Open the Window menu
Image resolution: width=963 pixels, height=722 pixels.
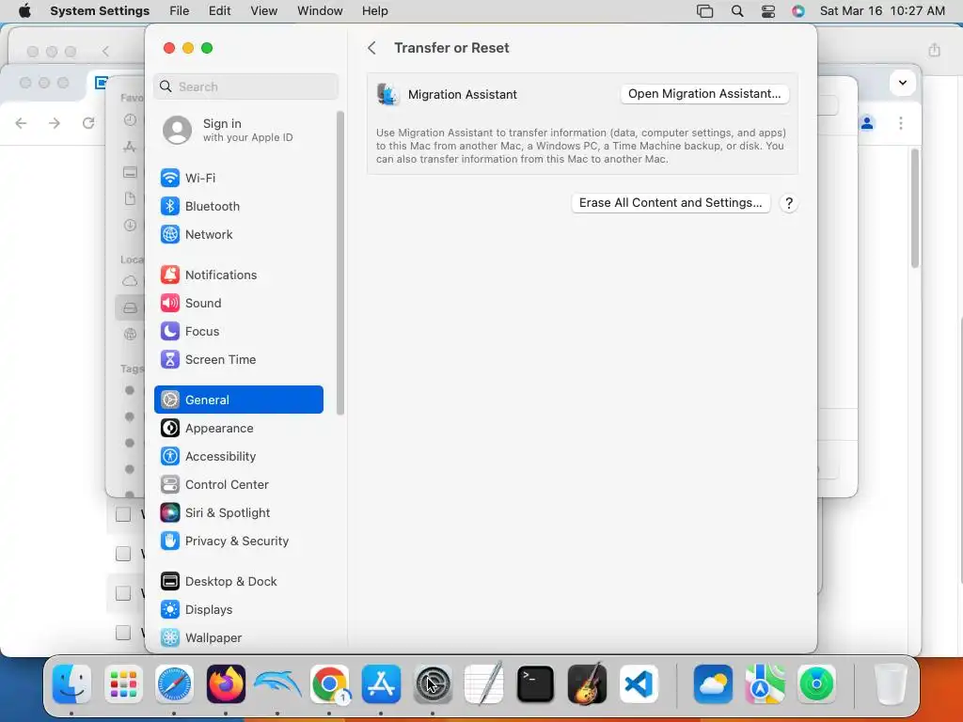point(320,11)
